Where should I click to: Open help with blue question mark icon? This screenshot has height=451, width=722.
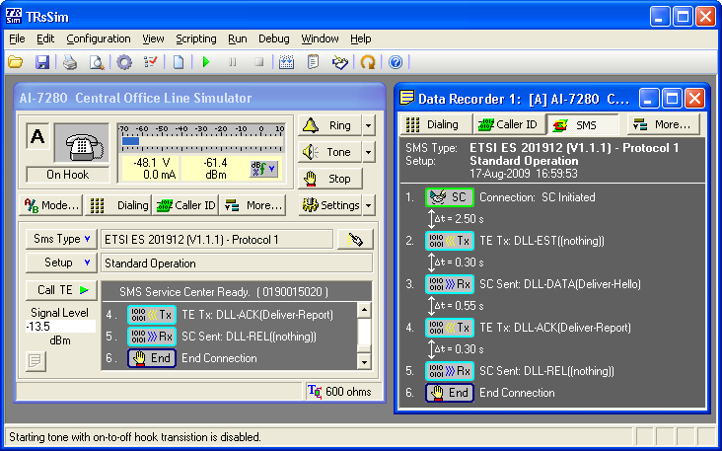[396, 62]
